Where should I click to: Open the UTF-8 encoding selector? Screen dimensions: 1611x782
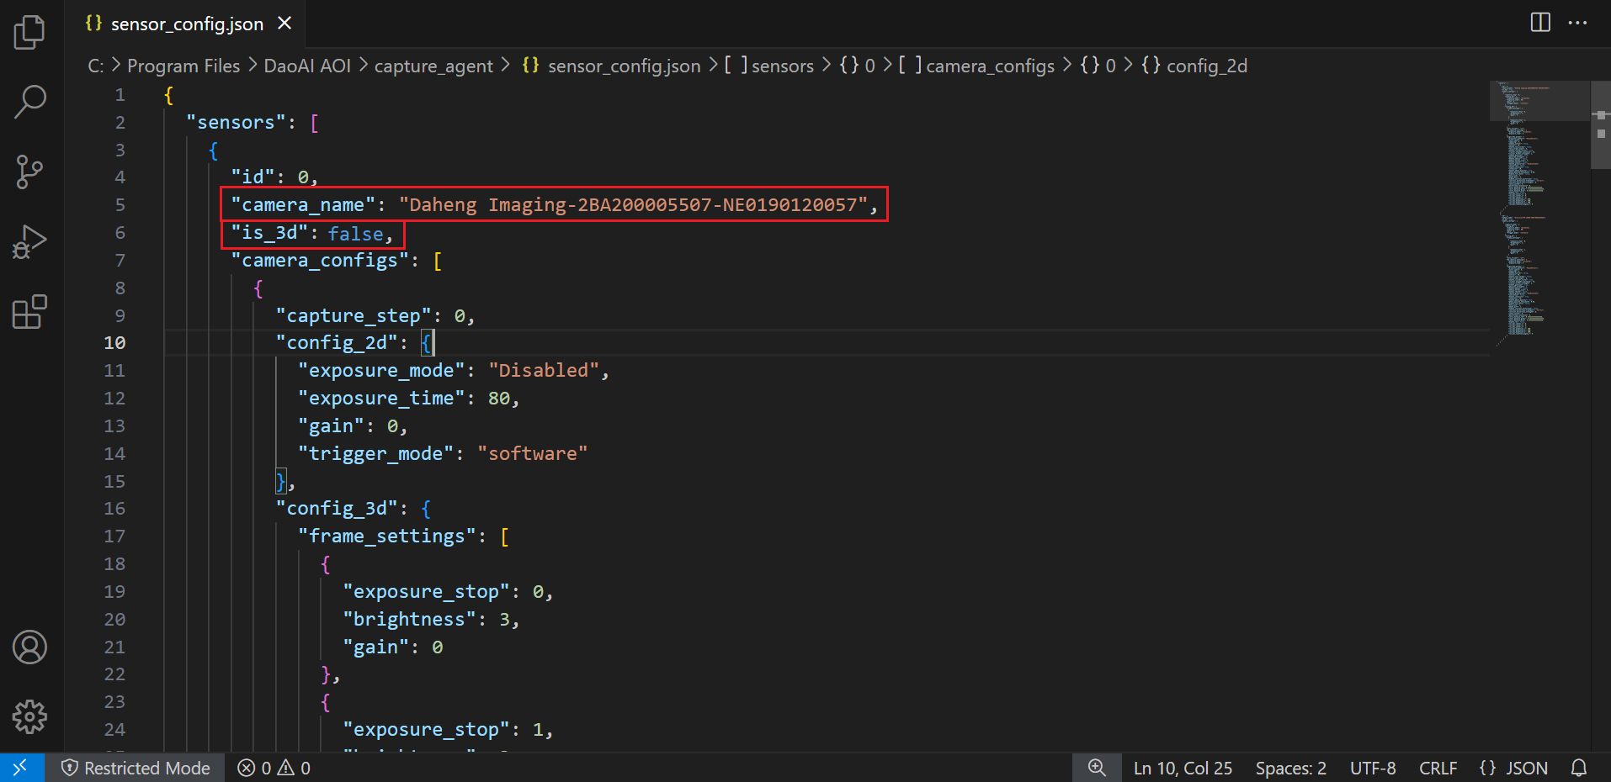(x=1372, y=768)
